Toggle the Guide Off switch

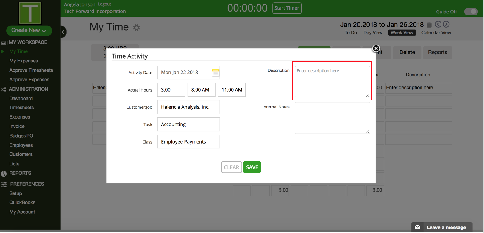pos(471,12)
